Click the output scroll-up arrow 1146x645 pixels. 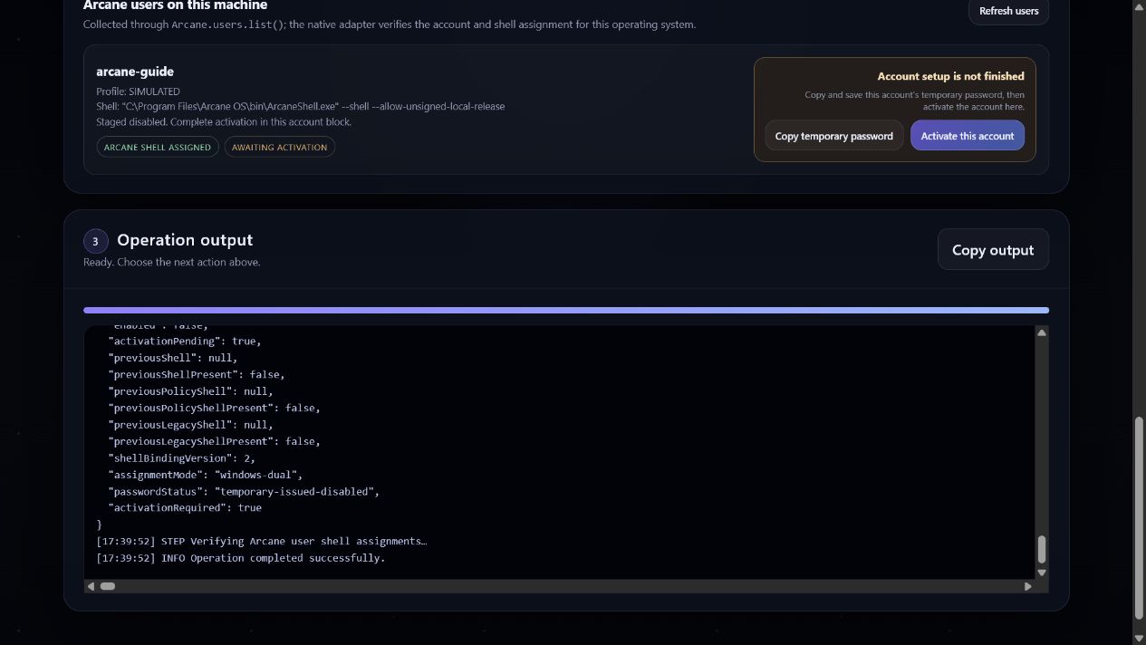1042,333
